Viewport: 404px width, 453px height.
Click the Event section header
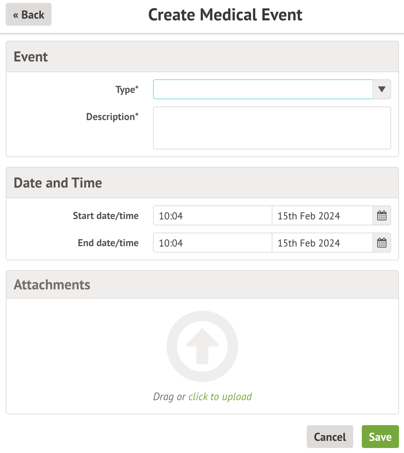tap(31, 56)
